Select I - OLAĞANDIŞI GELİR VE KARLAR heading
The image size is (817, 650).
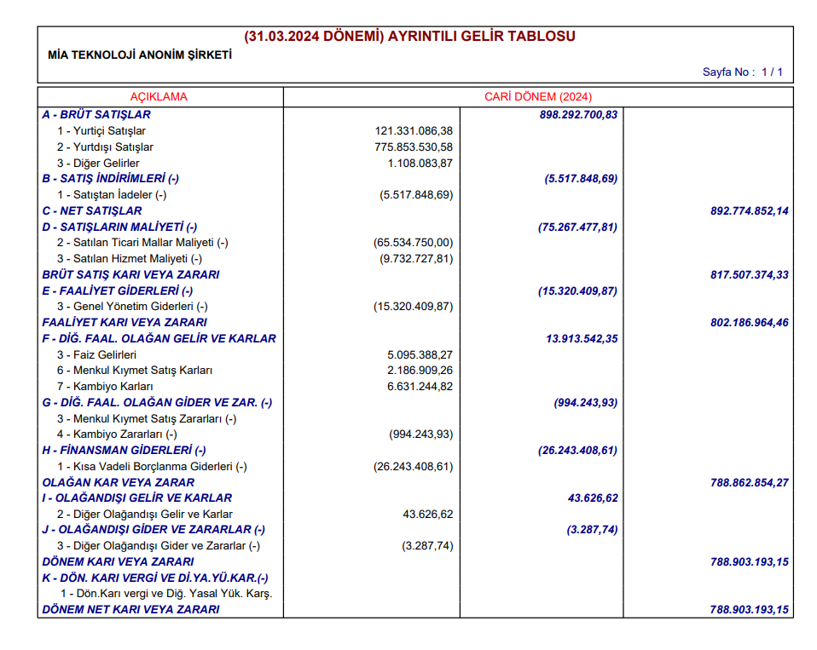tap(137, 498)
